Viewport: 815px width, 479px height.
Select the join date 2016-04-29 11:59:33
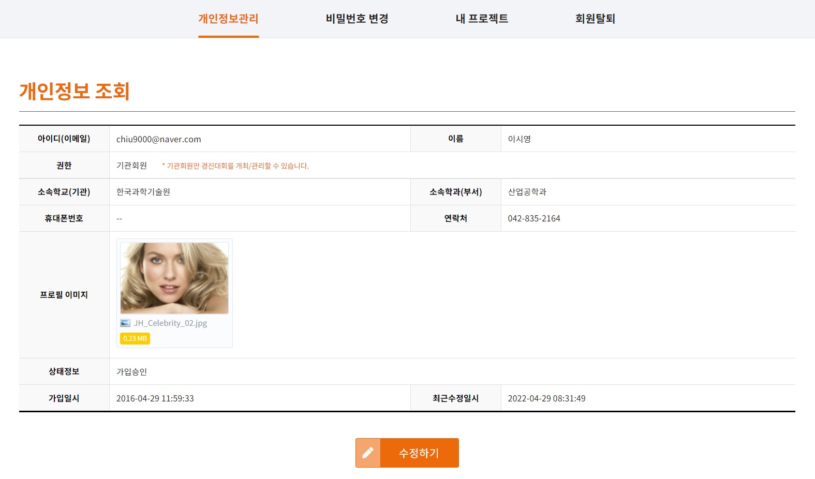tap(155, 398)
